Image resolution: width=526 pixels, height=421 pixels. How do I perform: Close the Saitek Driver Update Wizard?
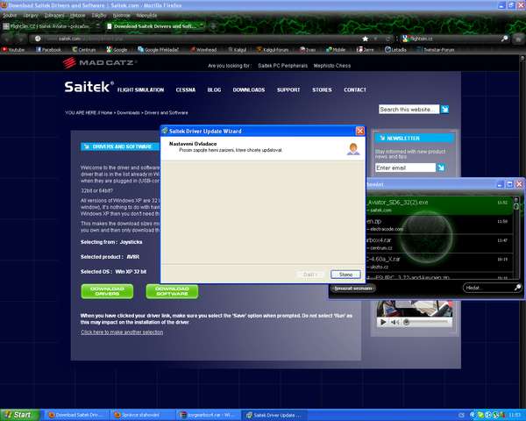coord(360,131)
